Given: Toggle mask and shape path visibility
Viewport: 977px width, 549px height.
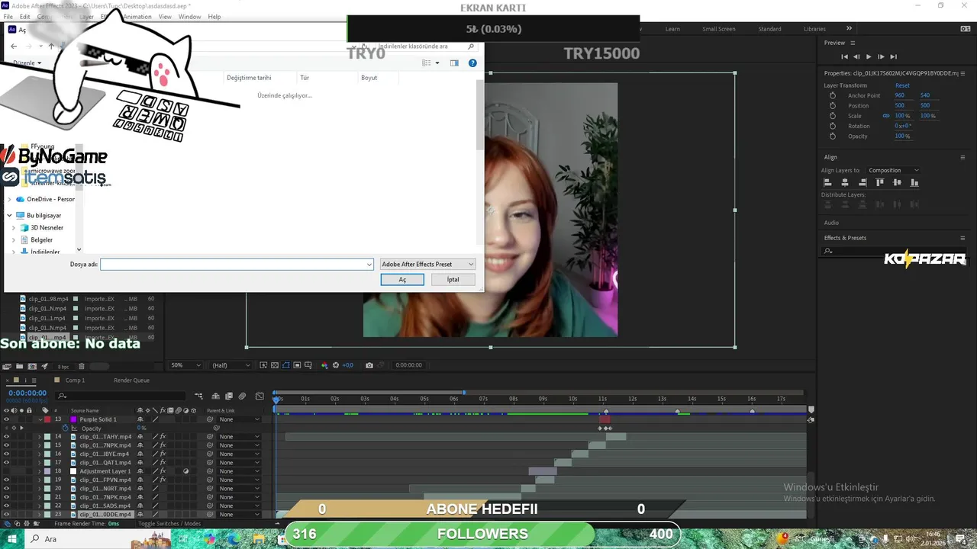Looking at the screenshot, I should pos(286,365).
